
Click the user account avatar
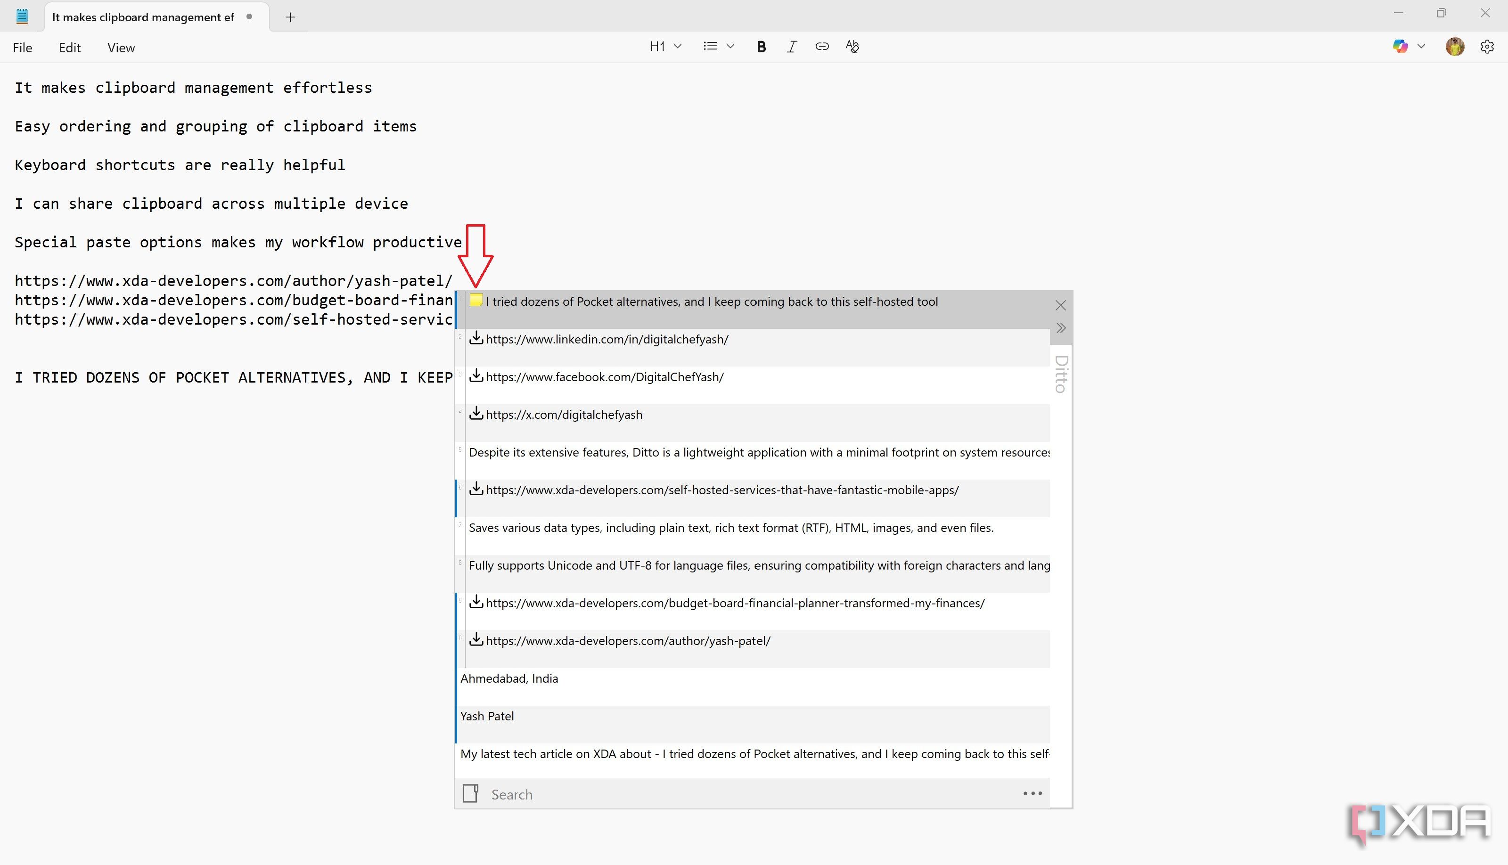click(1455, 46)
